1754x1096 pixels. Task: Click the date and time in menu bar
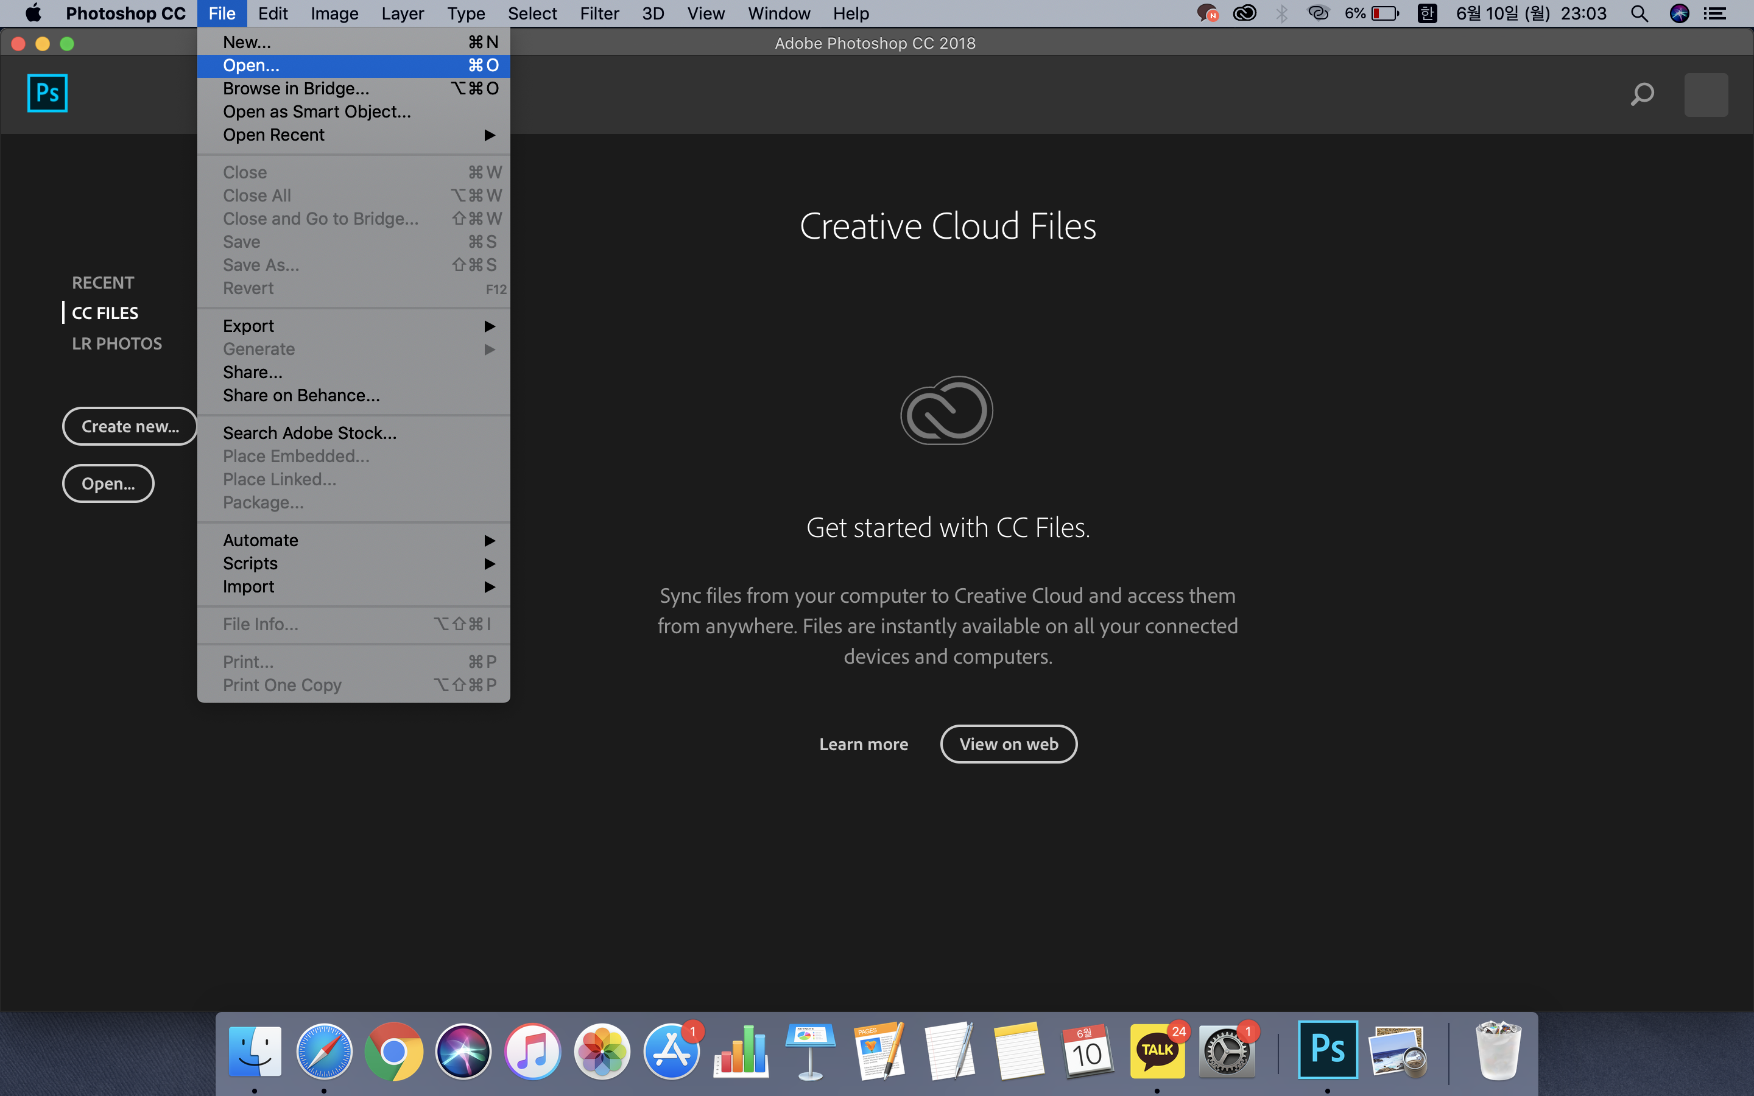pos(1530,13)
